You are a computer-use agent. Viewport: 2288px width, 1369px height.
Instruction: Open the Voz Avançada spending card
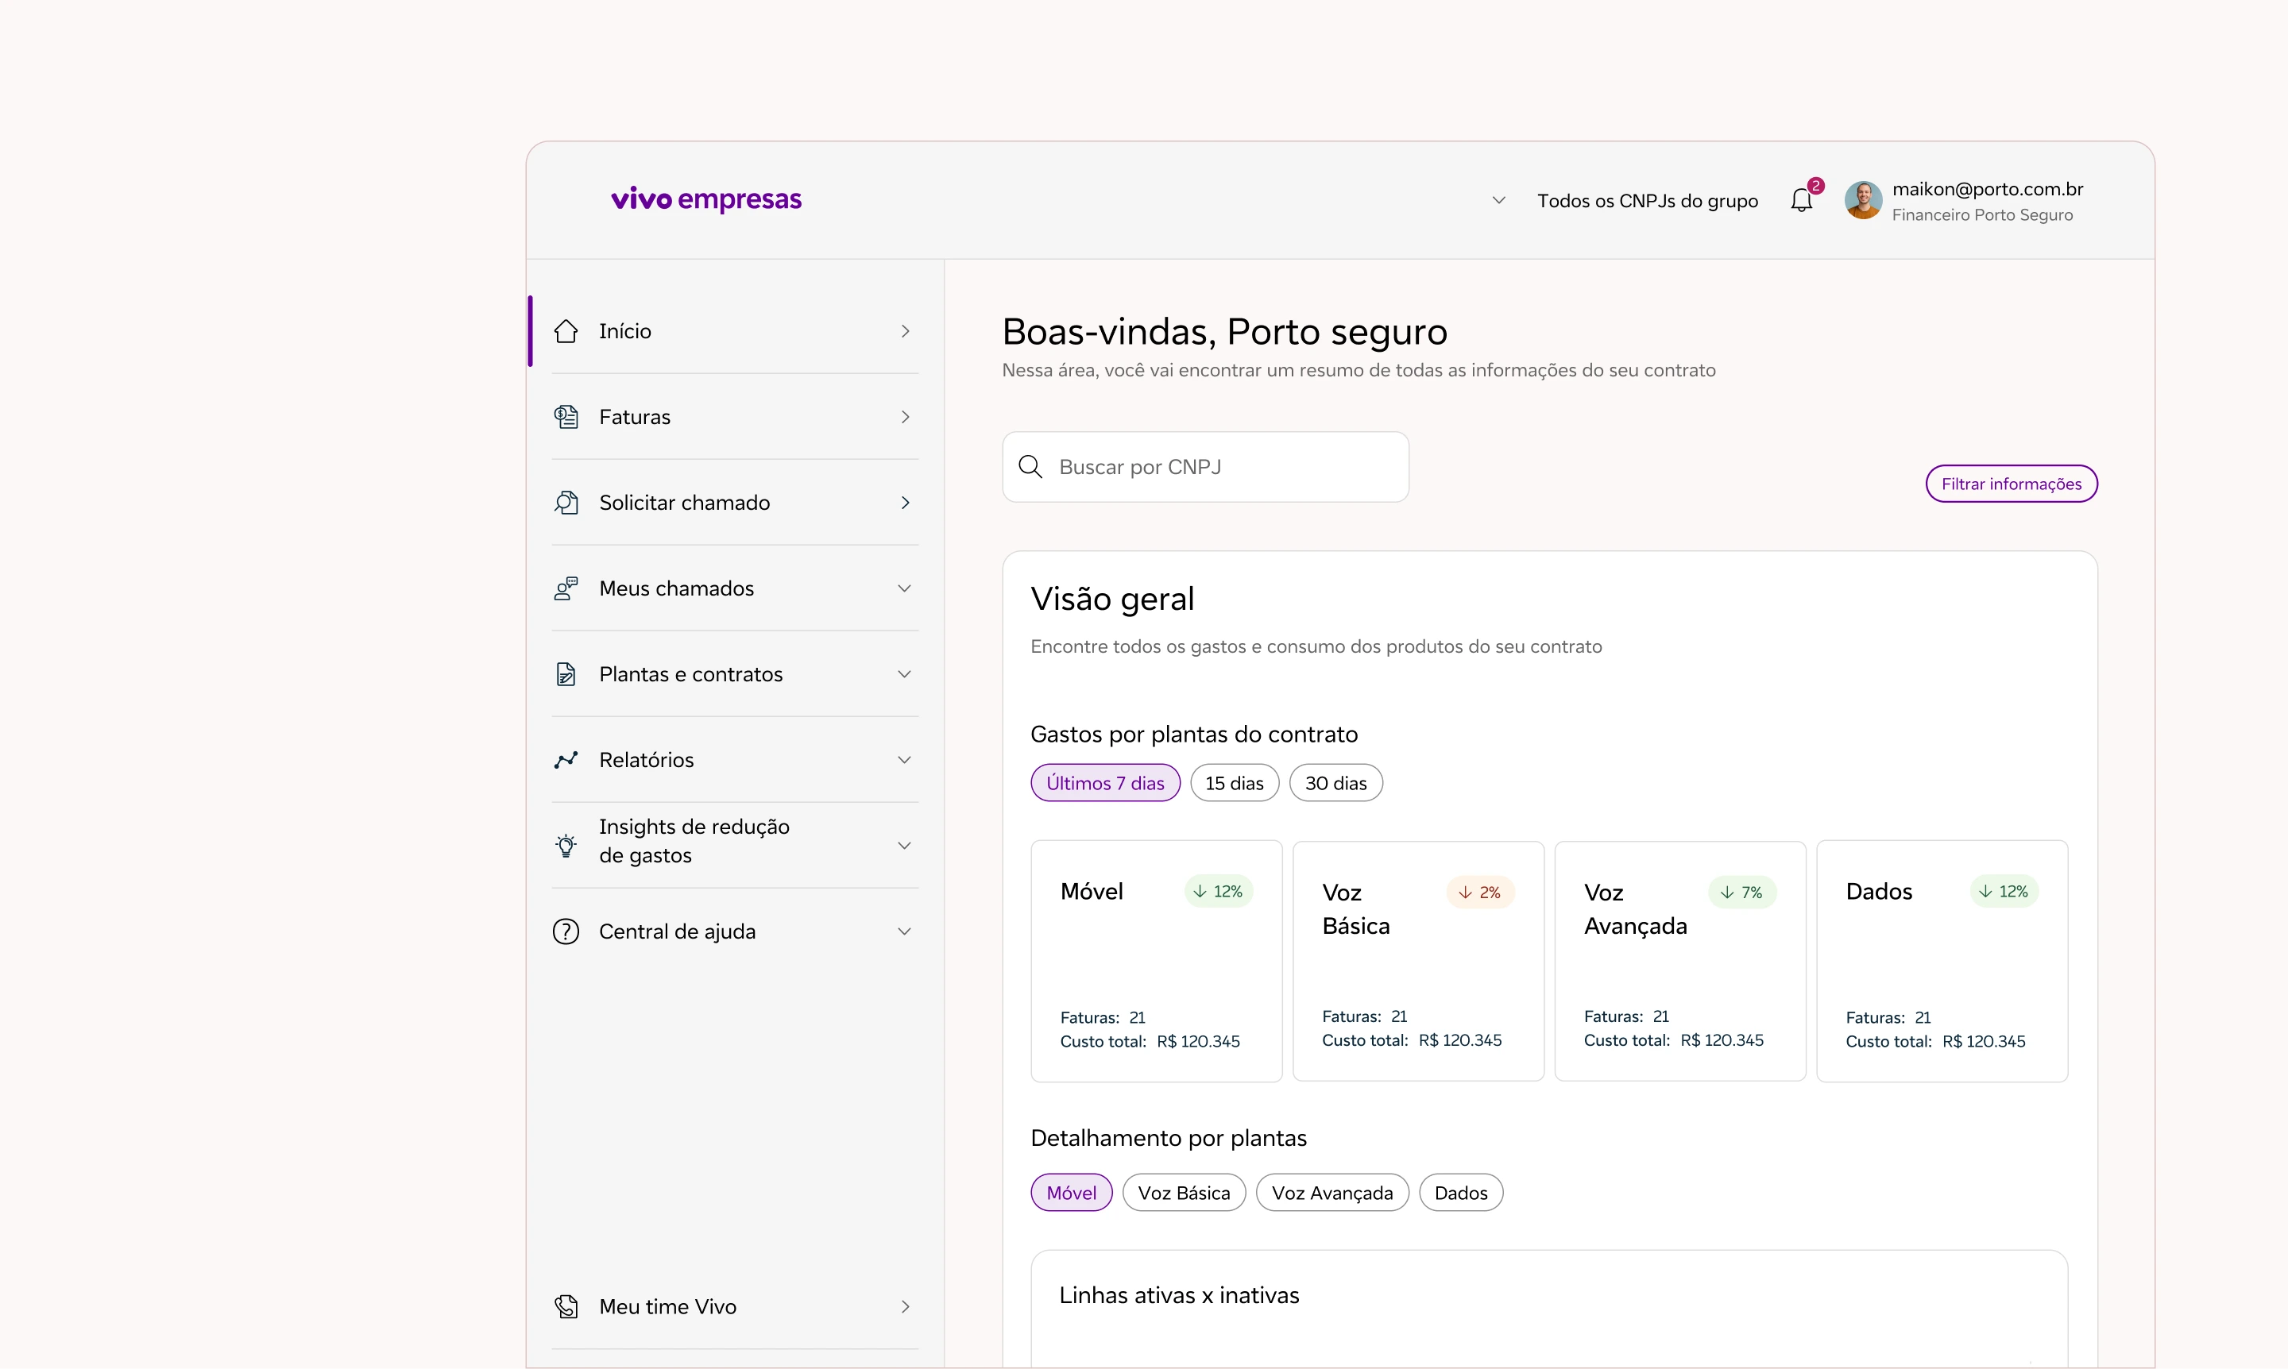click(x=1679, y=960)
